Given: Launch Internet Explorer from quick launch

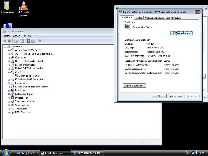Looking at the screenshot, I should [27, 153].
